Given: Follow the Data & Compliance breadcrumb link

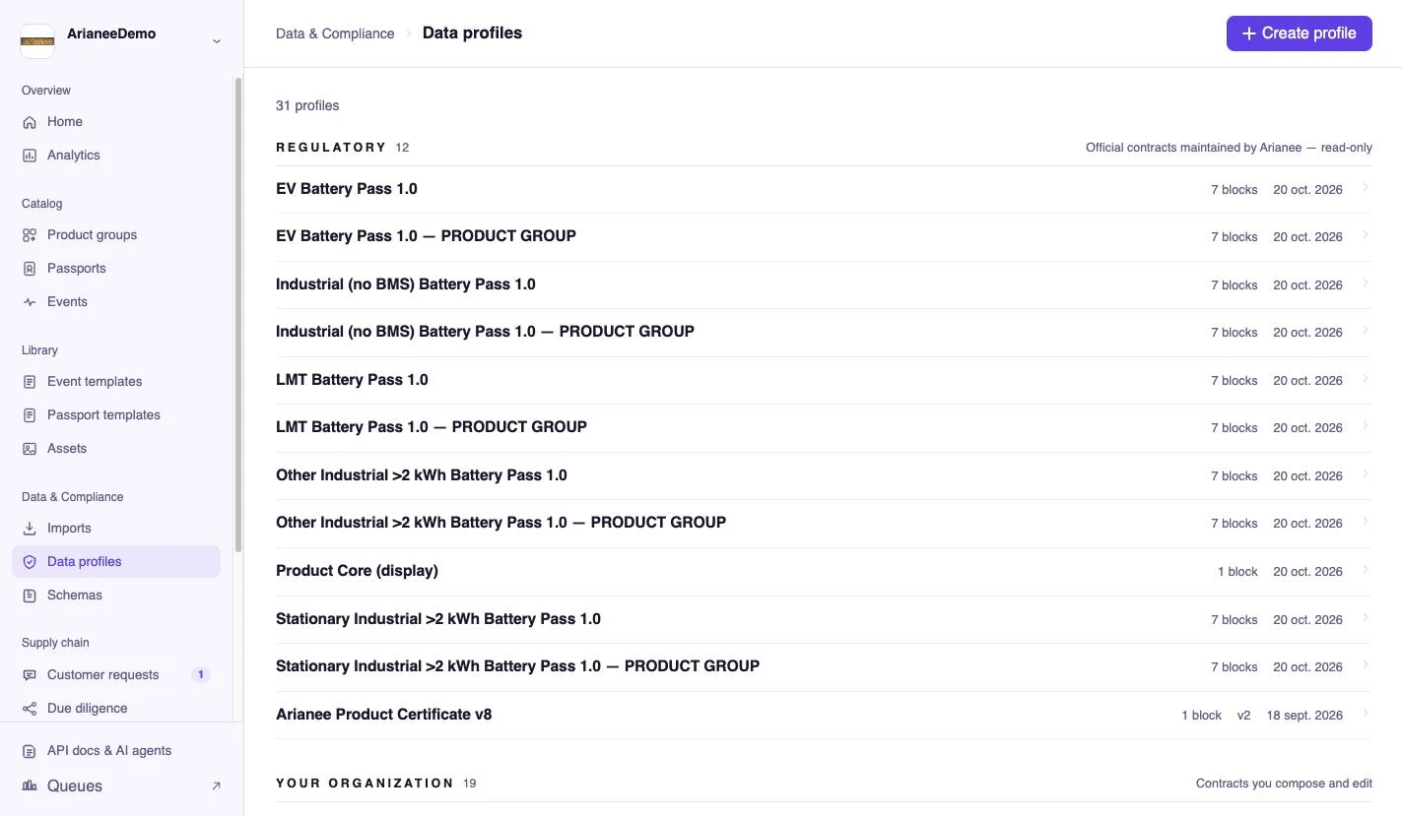Looking at the screenshot, I should 335,33.
